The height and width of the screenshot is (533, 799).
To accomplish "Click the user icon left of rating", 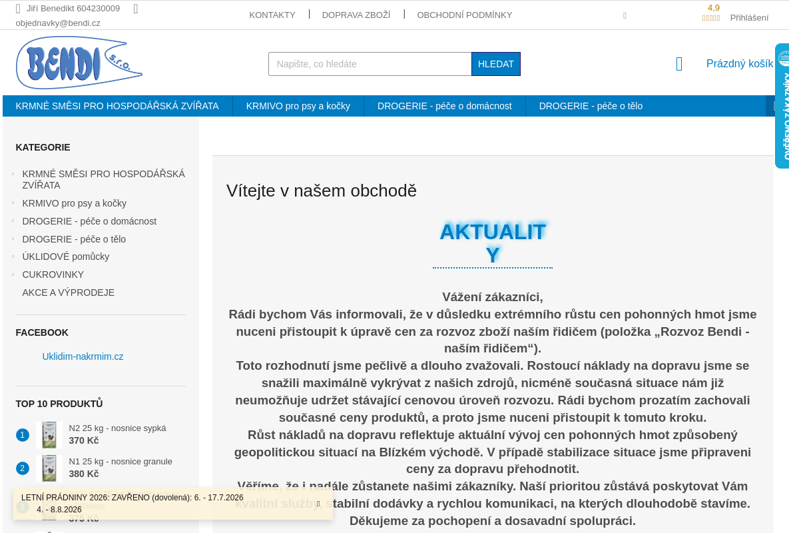I will (625, 15).
